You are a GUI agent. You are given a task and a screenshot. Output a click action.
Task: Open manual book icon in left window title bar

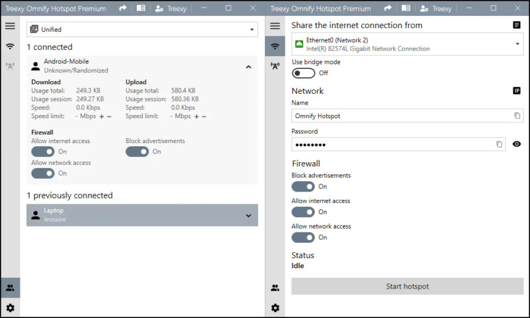coord(141,8)
